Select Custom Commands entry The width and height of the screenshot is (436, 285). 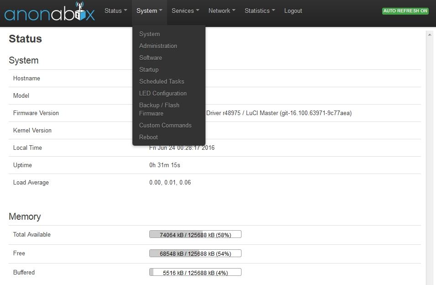pos(165,125)
